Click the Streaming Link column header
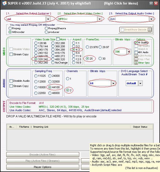 (x=41, y=127)
